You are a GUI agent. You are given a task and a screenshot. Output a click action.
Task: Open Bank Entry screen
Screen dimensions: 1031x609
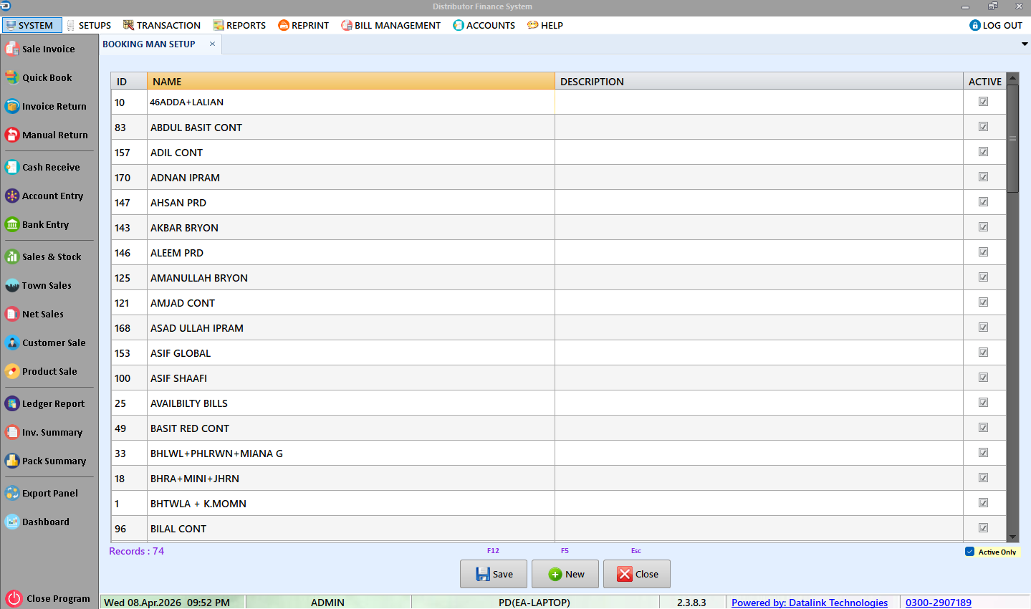point(37,224)
